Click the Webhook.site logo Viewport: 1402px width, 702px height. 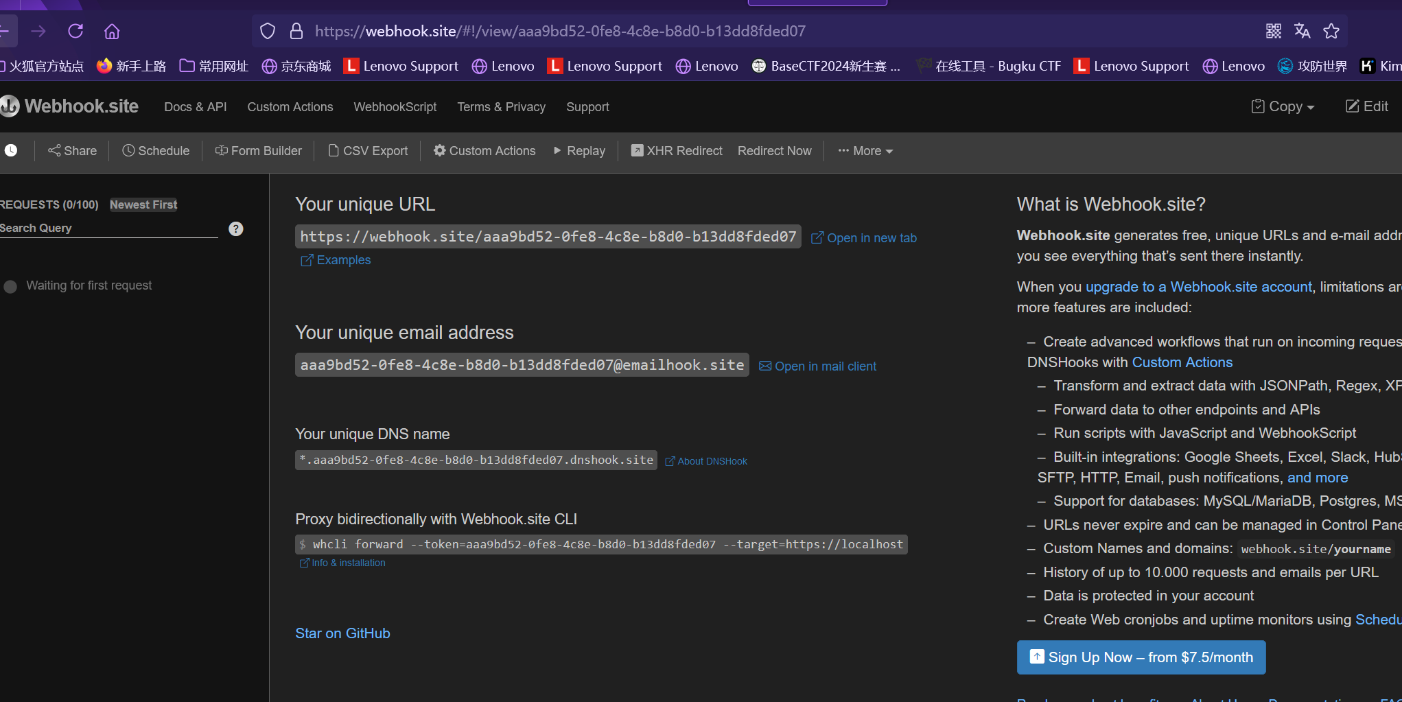tap(69, 106)
